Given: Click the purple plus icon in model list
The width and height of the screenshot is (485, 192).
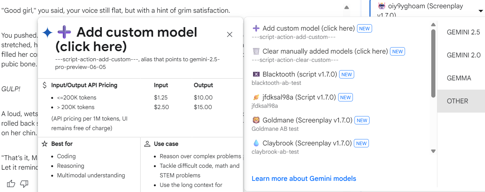Looking at the screenshot, I should pos(256,28).
